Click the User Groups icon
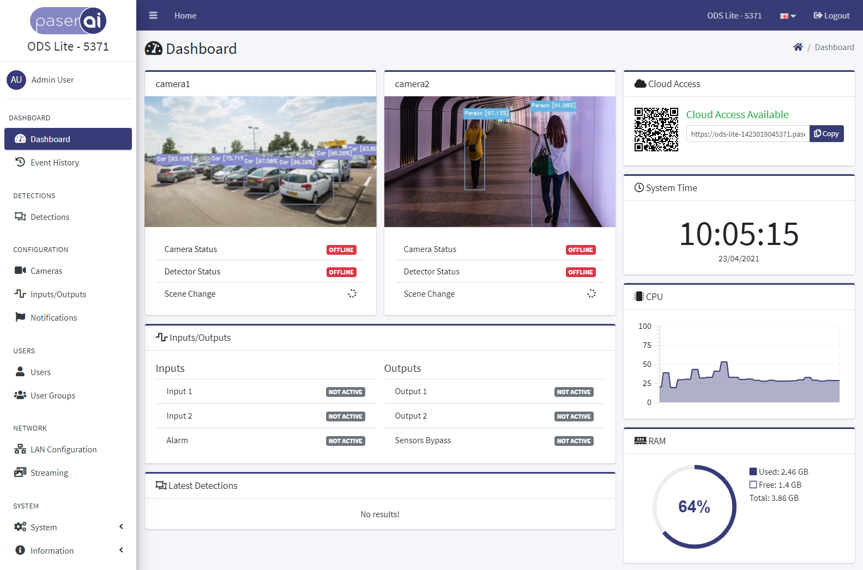 point(20,395)
